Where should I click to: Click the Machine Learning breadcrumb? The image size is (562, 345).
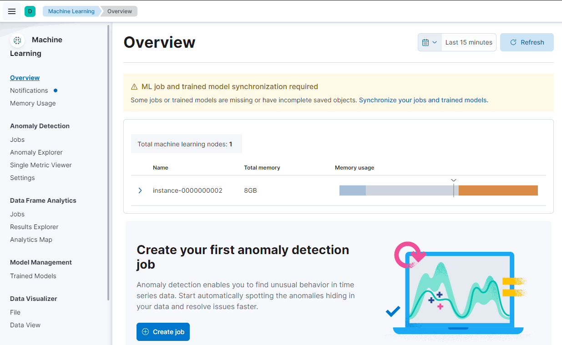tap(71, 11)
